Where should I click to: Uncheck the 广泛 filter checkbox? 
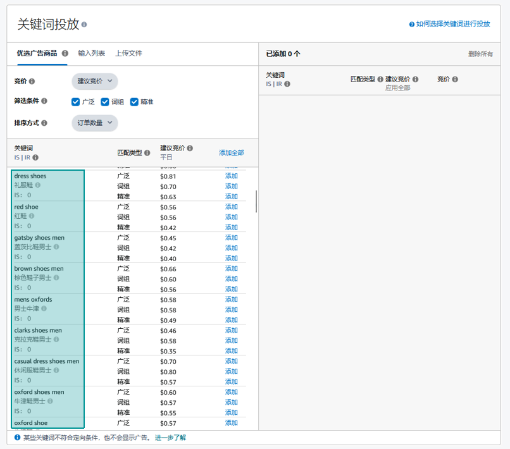[x=75, y=102]
